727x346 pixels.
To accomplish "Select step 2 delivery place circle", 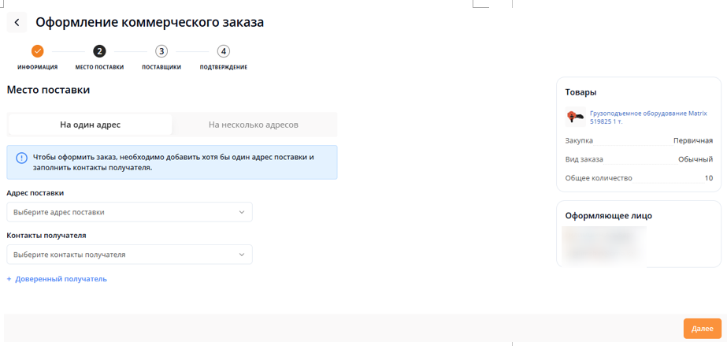I will point(99,51).
